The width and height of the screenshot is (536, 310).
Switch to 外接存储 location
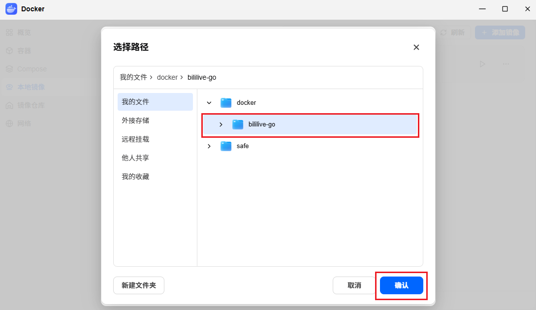pos(135,120)
